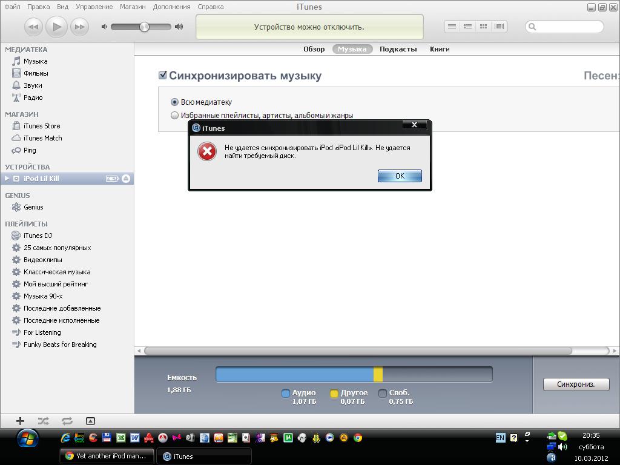620x465 pixels.
Task: Click the show artwork panel button
Action: [x=91, y=421]
